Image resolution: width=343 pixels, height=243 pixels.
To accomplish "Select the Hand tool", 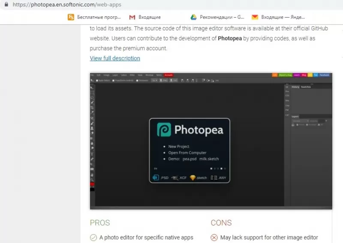I will (x=92, y=175).
